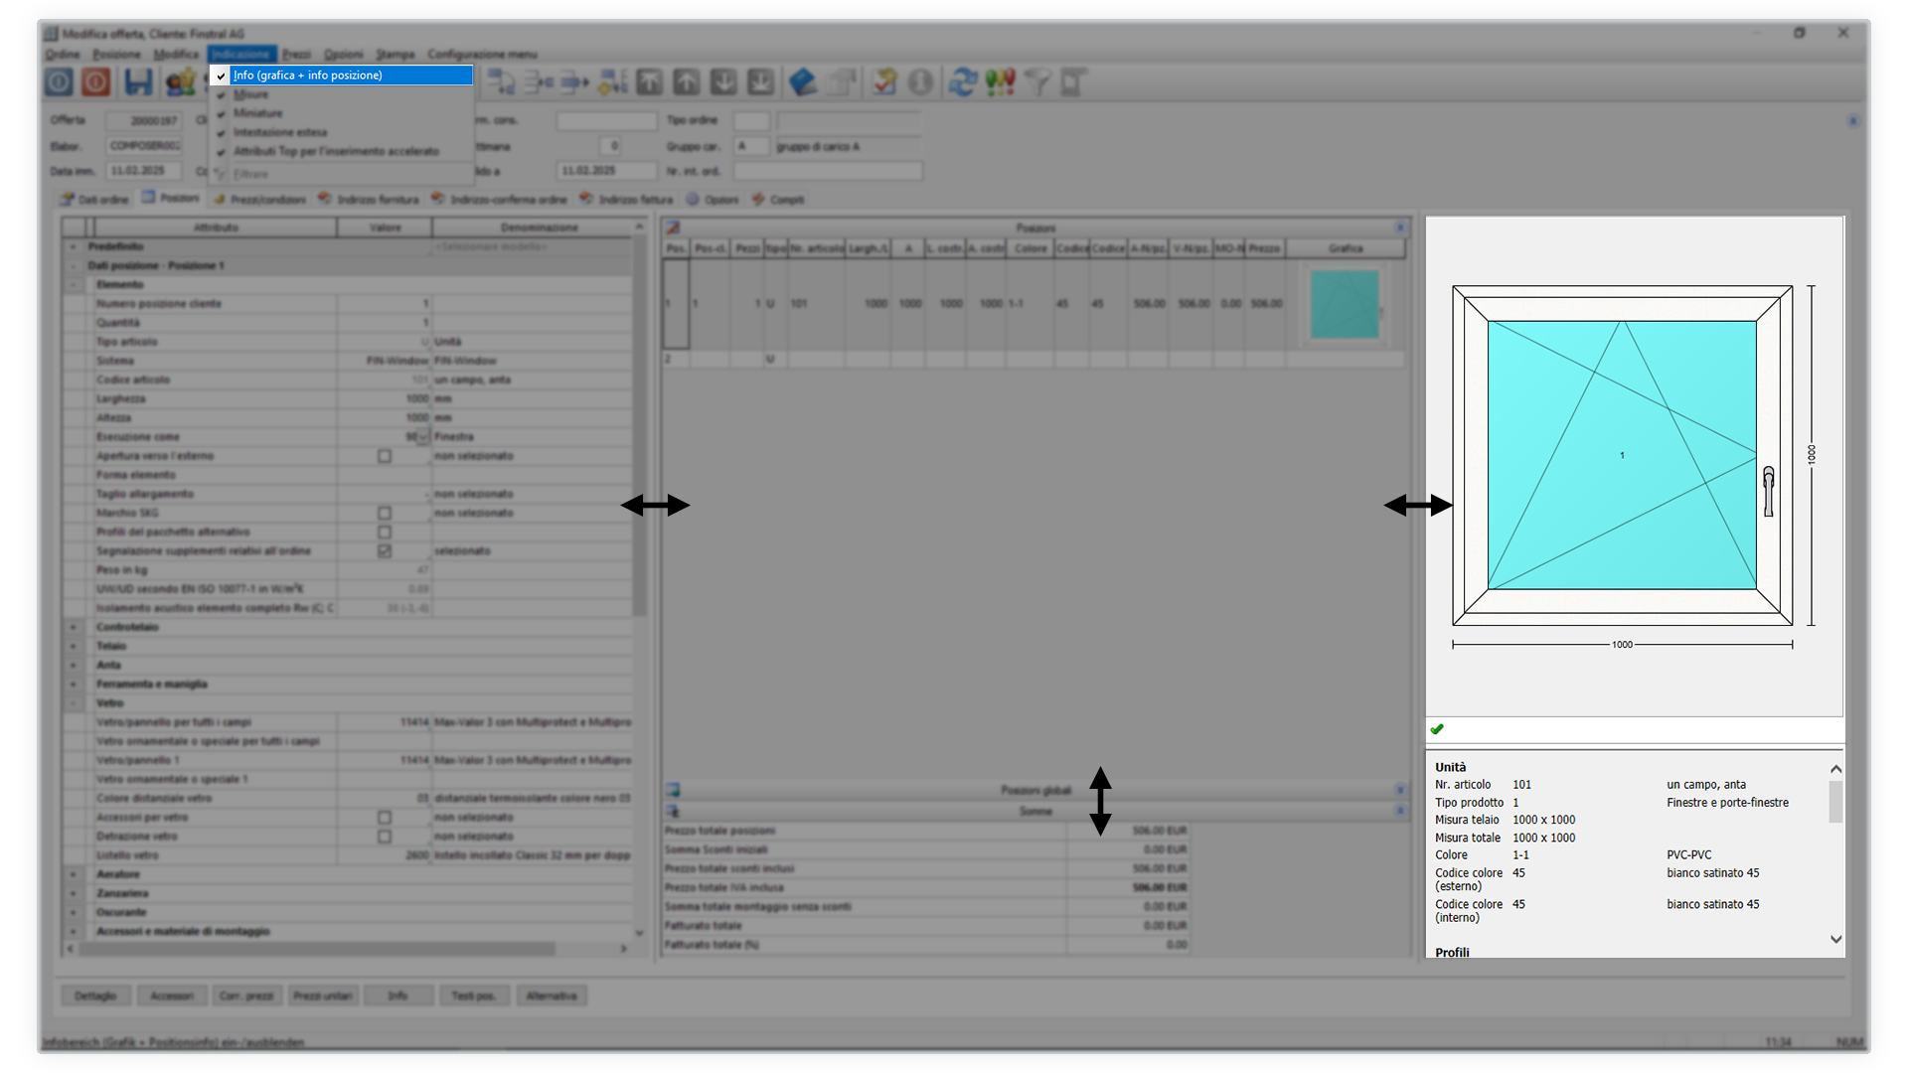This screenshot has height=1073, width=1908.
Task: Toggle Marchio SKG checkbox
Action: coord(385,513)
